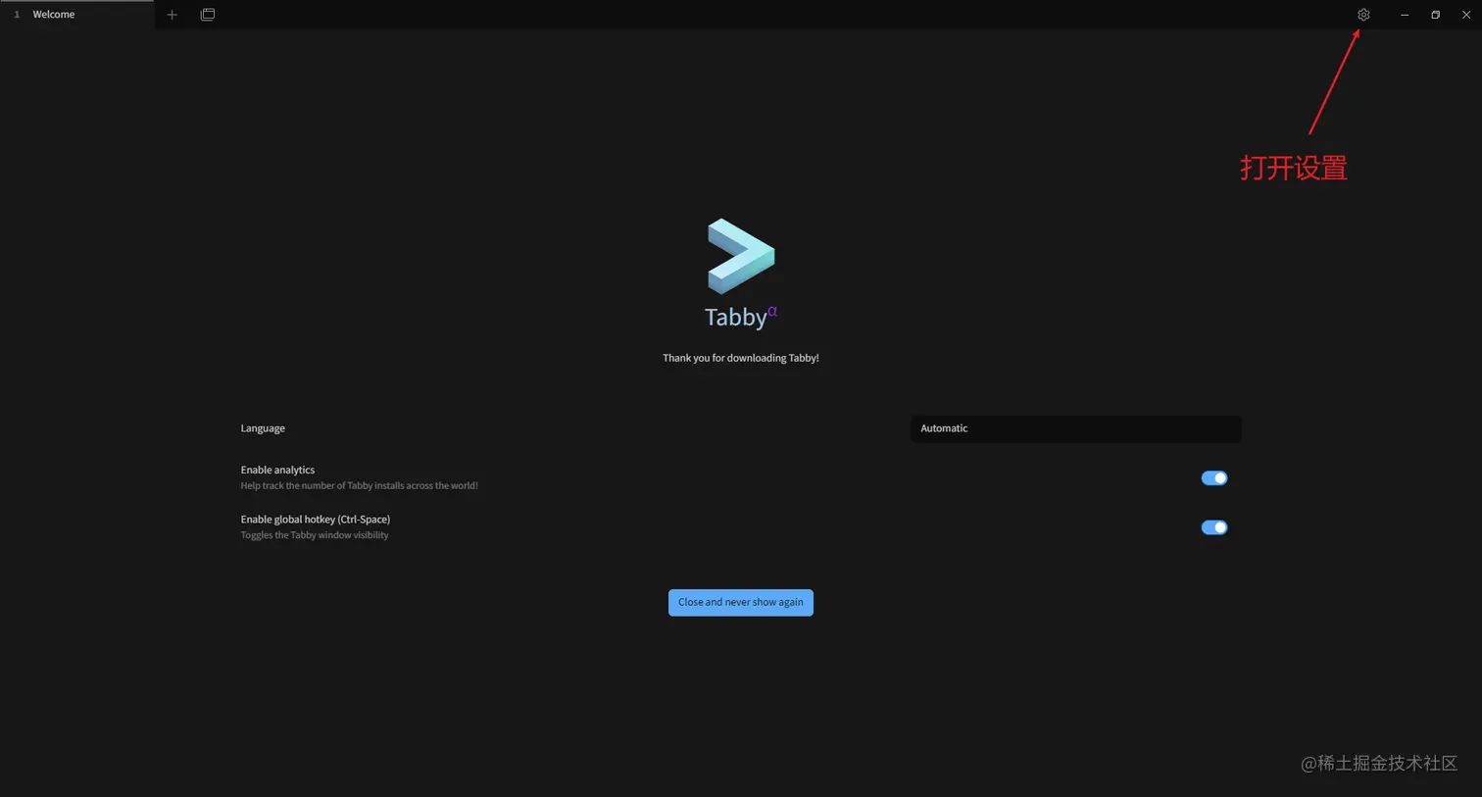
Task: Click the tab number indicator showing 1
Action: tap(16, 14)
